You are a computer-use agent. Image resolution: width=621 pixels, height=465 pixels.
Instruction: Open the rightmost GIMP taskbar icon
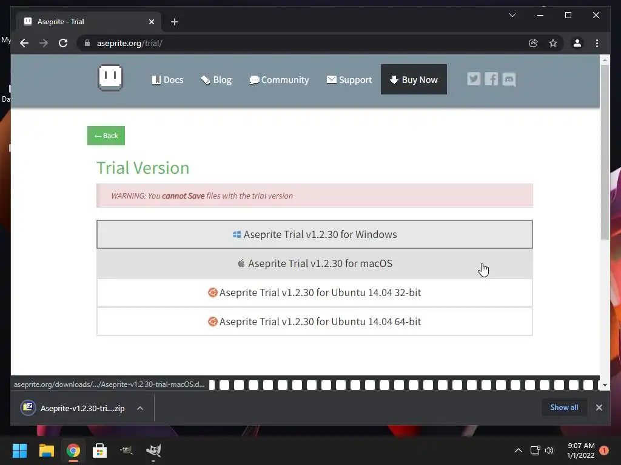coord(153,450)
